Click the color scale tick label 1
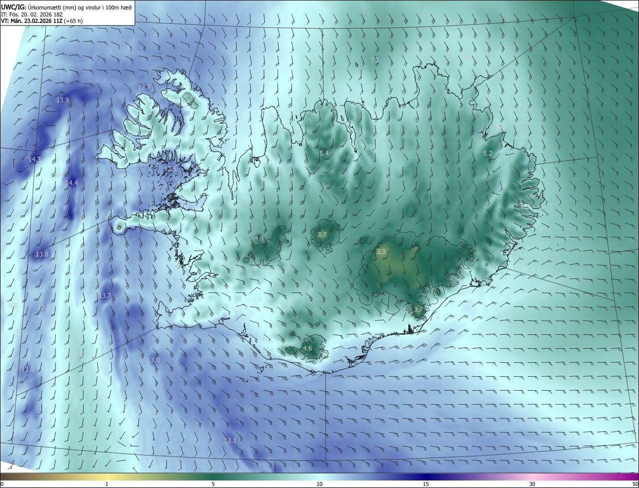Viewport: 639px width, 488px height. pyautogui.click(x=107, y=484)
